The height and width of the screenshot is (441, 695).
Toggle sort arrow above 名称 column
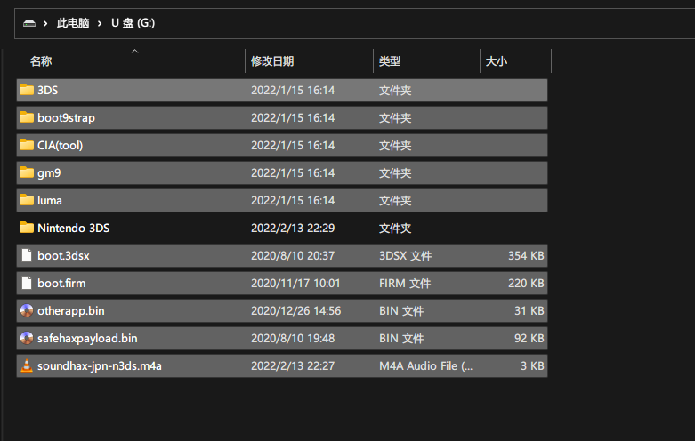pyautogui.click(x=134, y=52)
